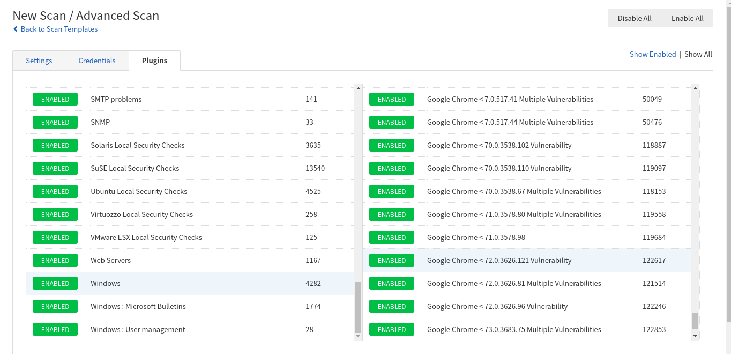Open Google Chrome < 72.0.3626.96 Vulnerability

497,306
